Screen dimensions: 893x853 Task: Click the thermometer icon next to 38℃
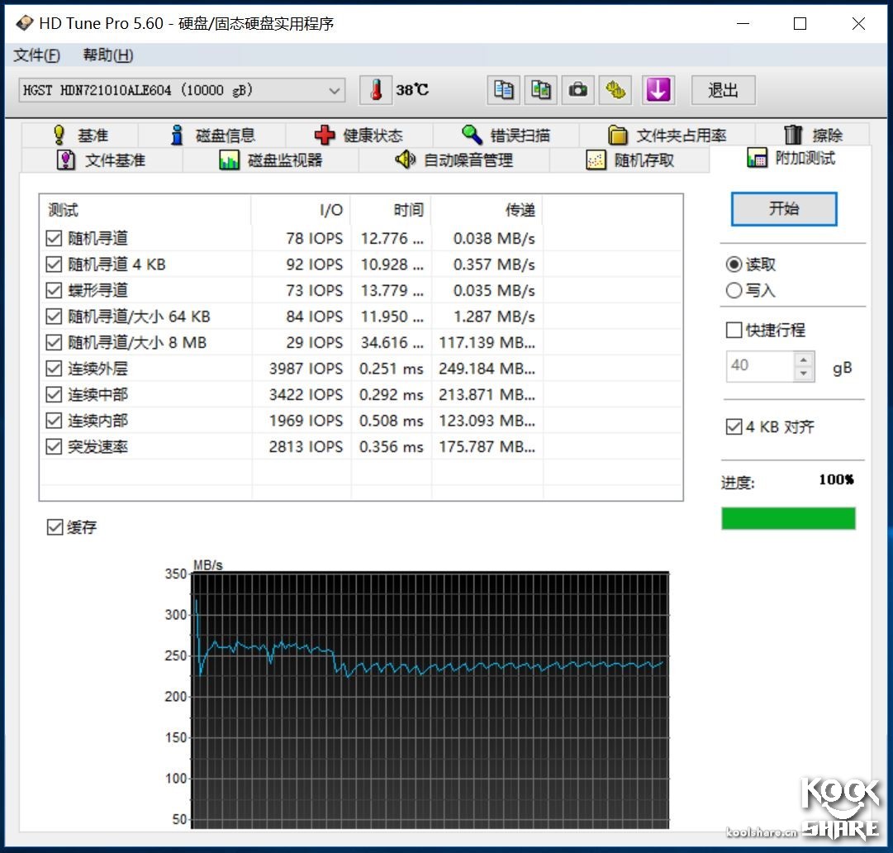375,90
